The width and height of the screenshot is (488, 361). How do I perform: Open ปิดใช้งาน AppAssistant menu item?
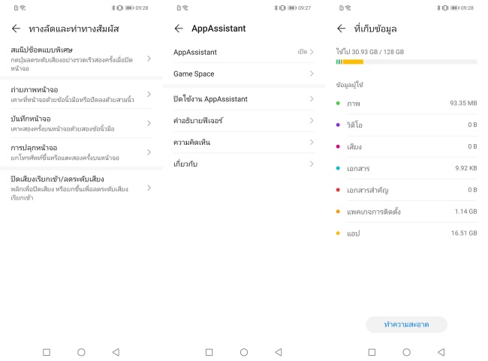point(244,99)
